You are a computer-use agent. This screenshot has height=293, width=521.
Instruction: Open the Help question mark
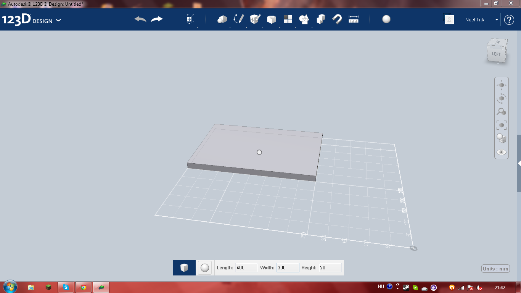509,20
